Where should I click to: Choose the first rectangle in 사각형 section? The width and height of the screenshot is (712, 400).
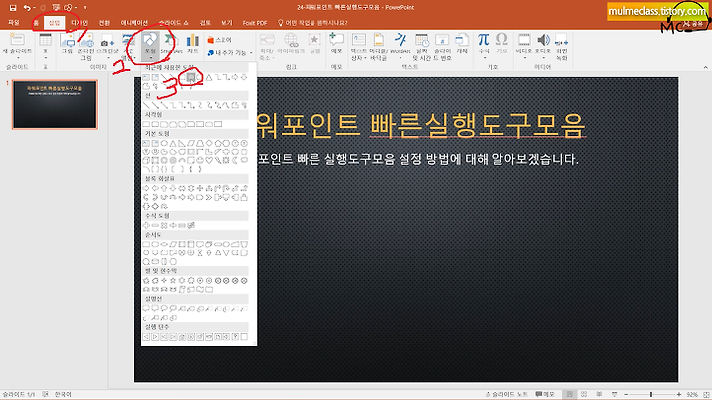coord(146,124)
